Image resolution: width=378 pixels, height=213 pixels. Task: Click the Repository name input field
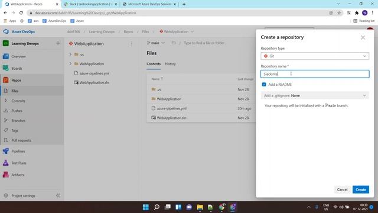(315, 74)
